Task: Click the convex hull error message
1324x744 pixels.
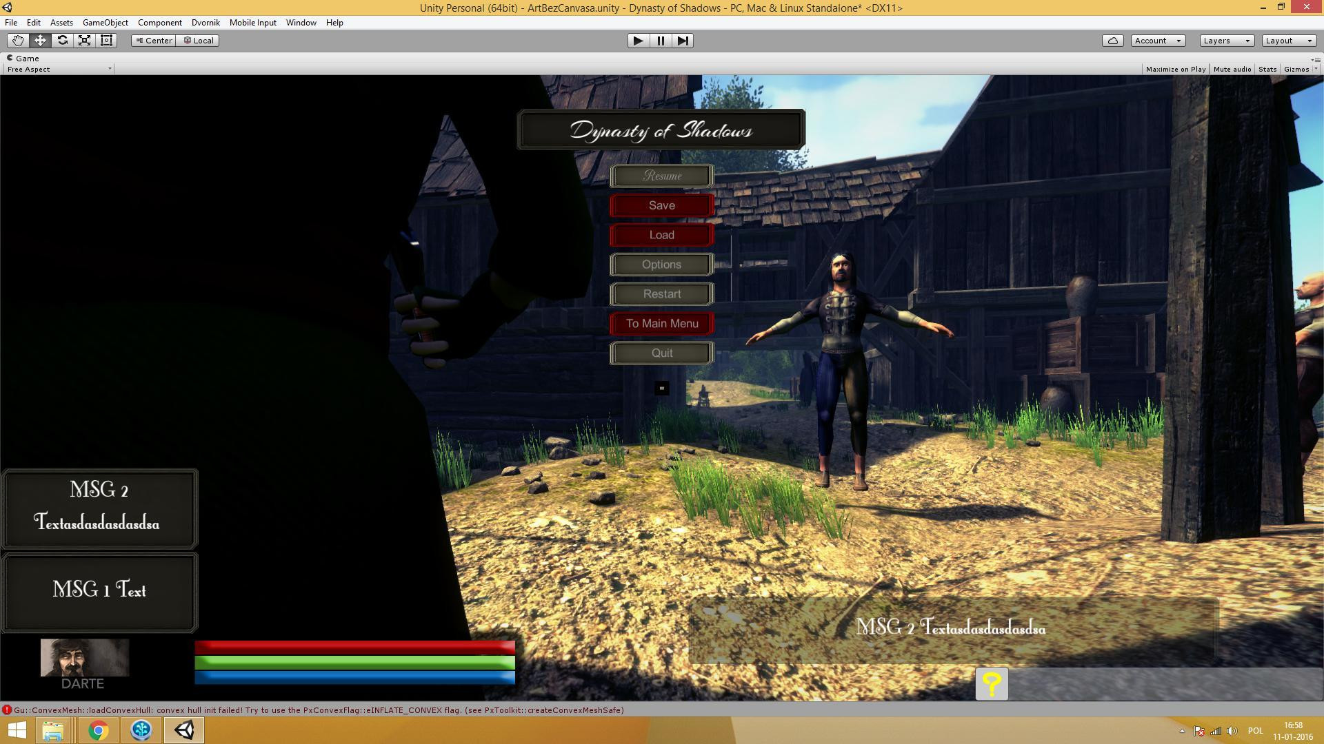Action: pyautogui.click(x=319, y=710)
